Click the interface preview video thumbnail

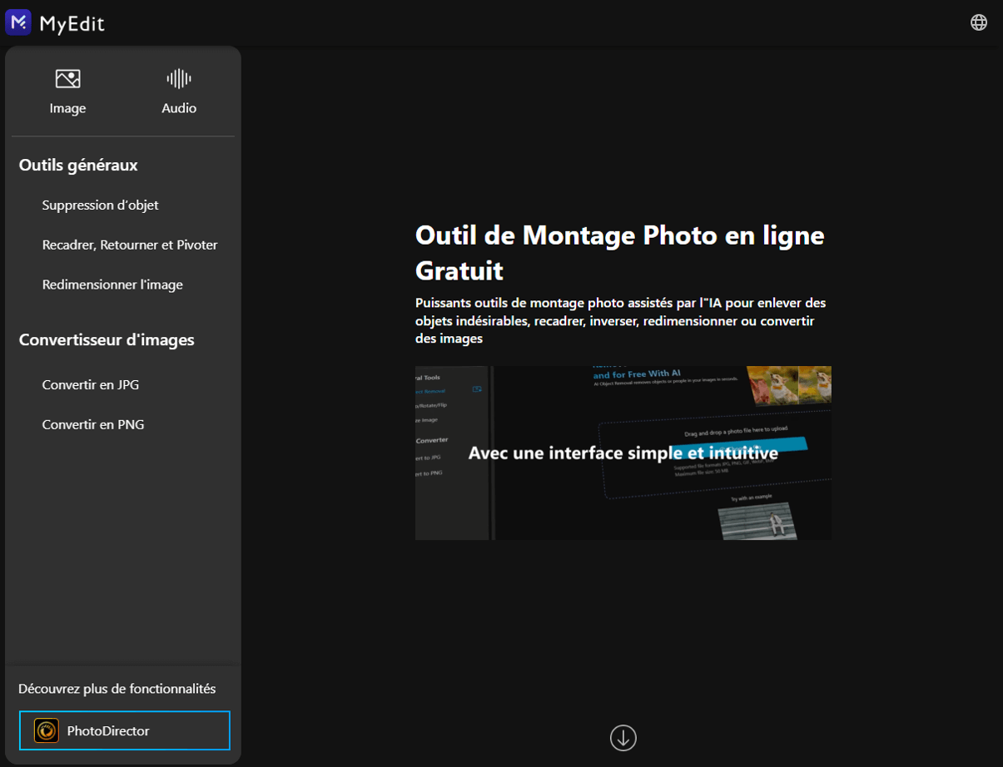point(623,453)
